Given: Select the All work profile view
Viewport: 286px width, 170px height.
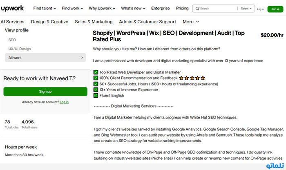Looking at the screenshot, I should click(x=45, y=58).
